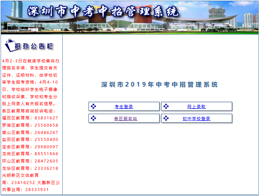
Task: Click the 南山区教育局 phone number line
Action: (x=30, y=133)
